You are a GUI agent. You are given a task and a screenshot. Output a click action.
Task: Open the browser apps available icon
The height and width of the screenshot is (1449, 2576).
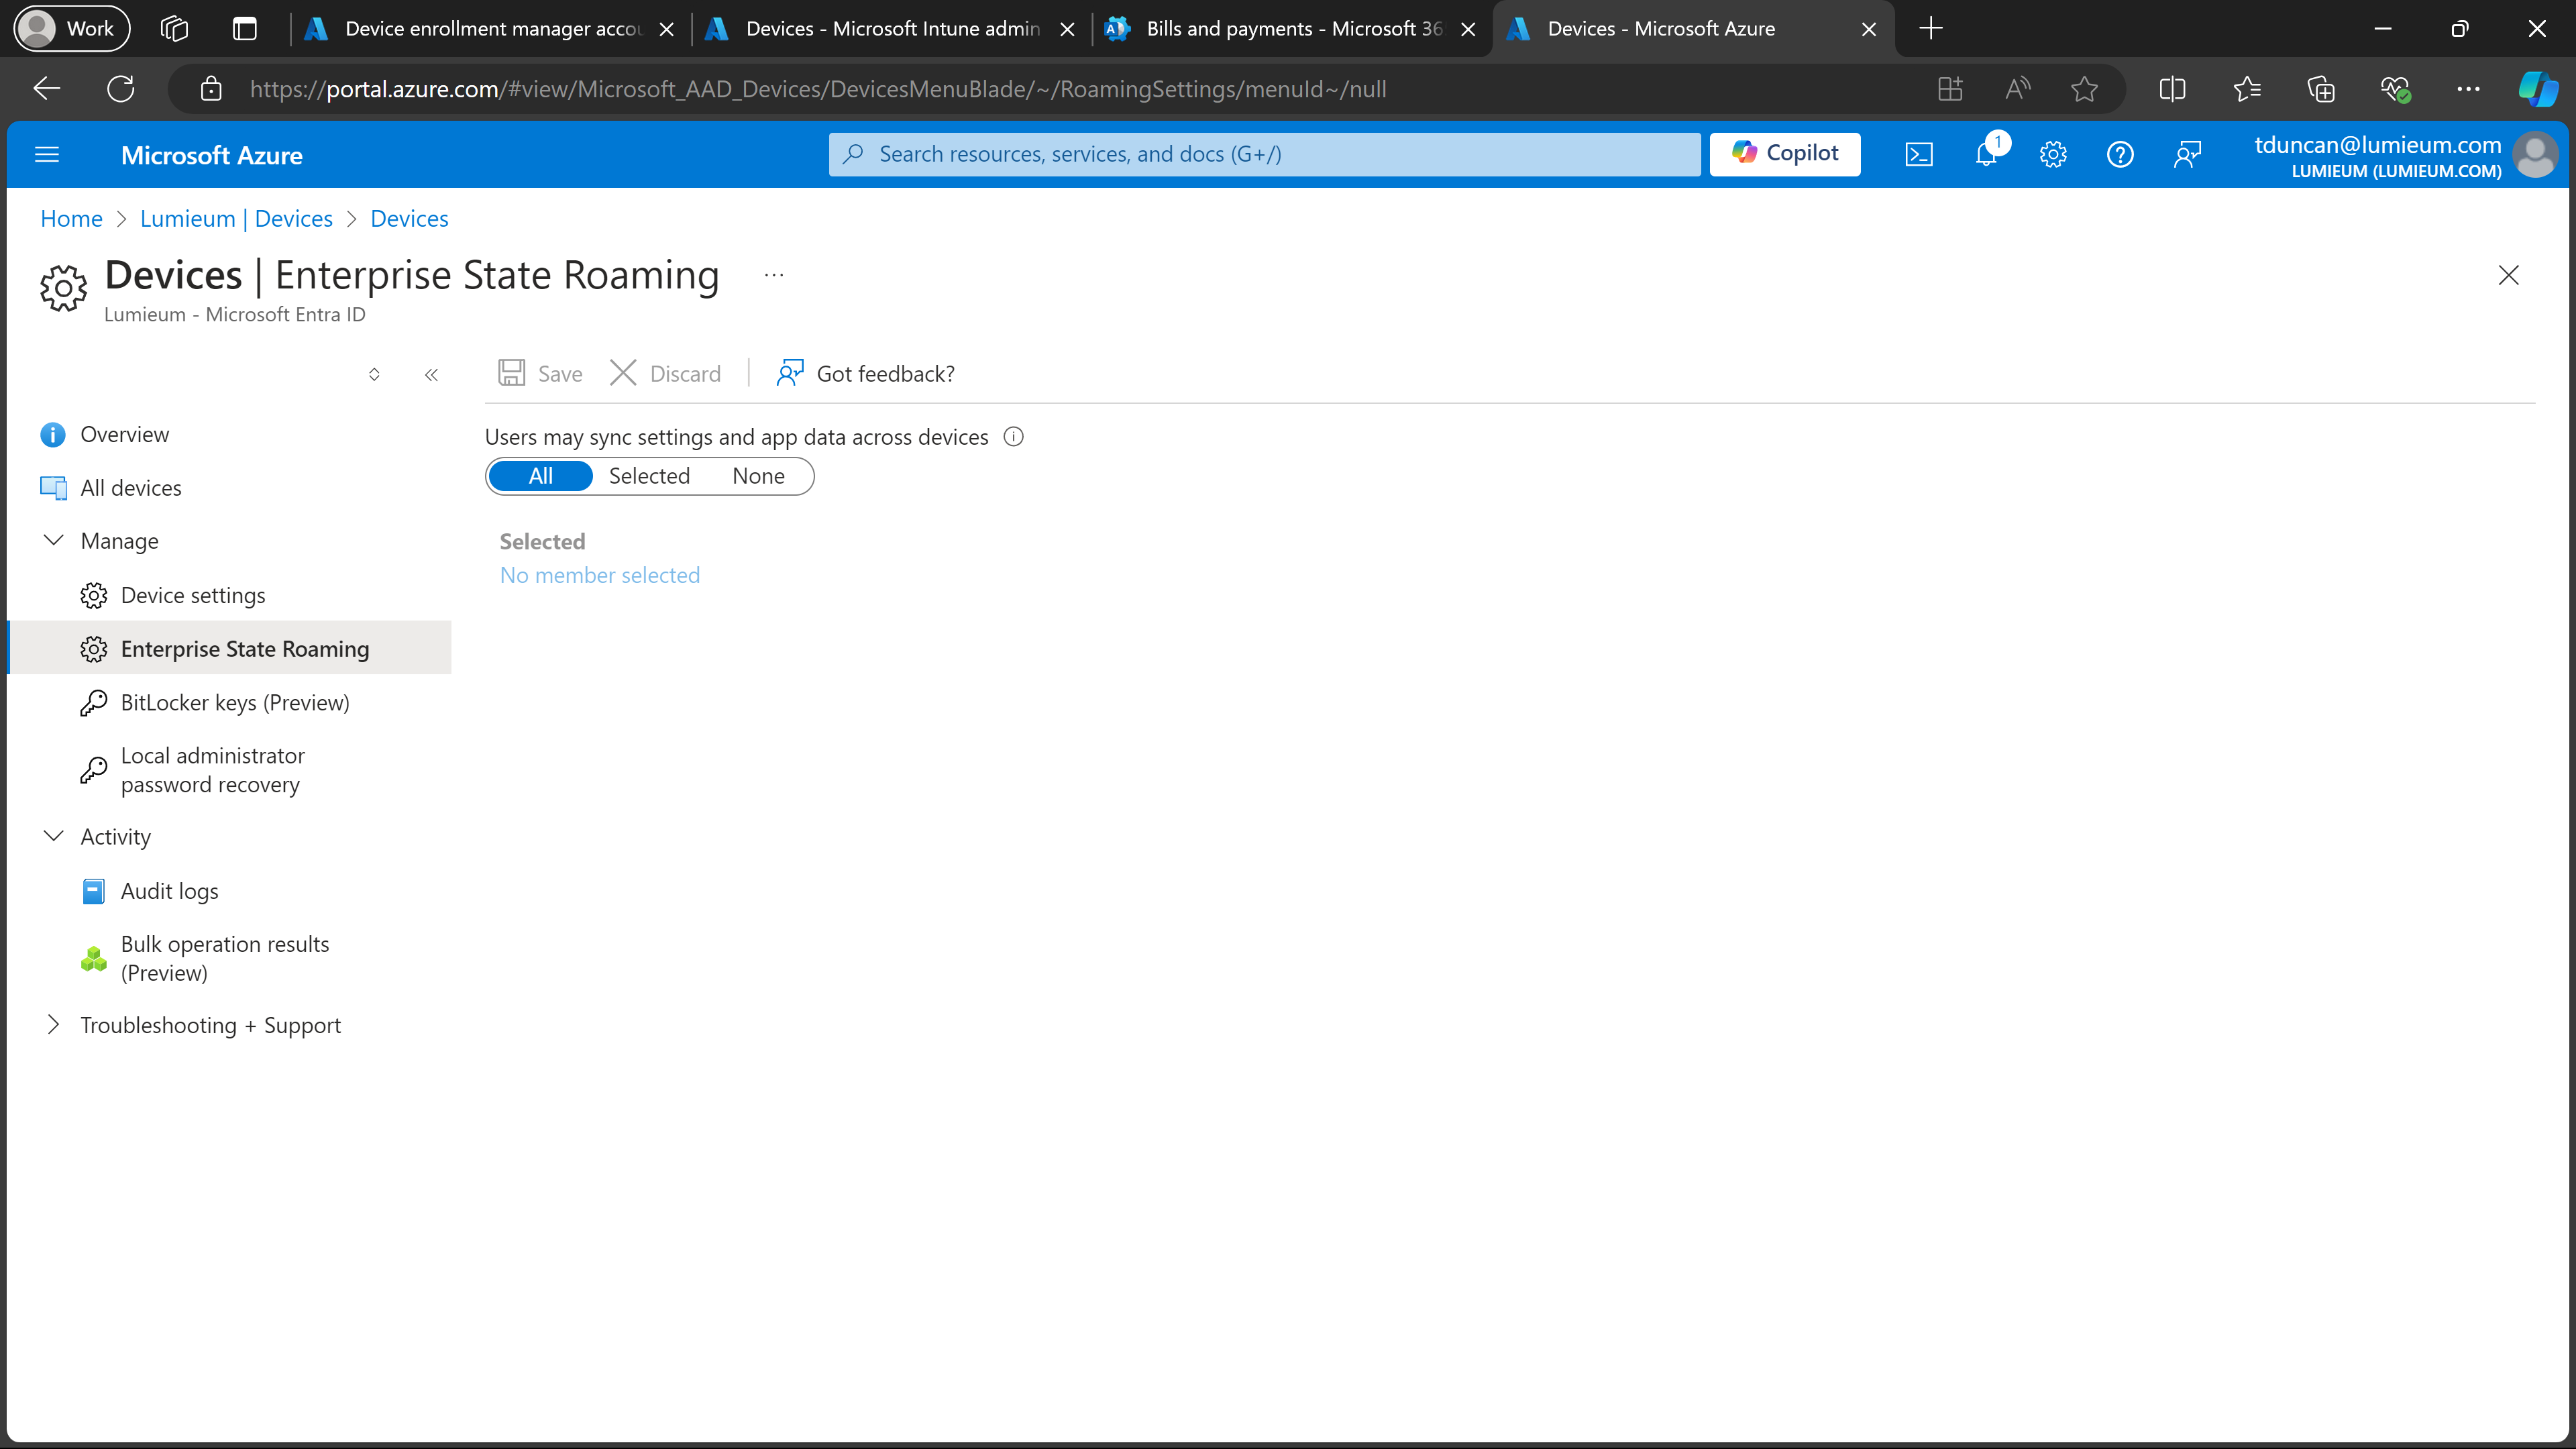1950,89
